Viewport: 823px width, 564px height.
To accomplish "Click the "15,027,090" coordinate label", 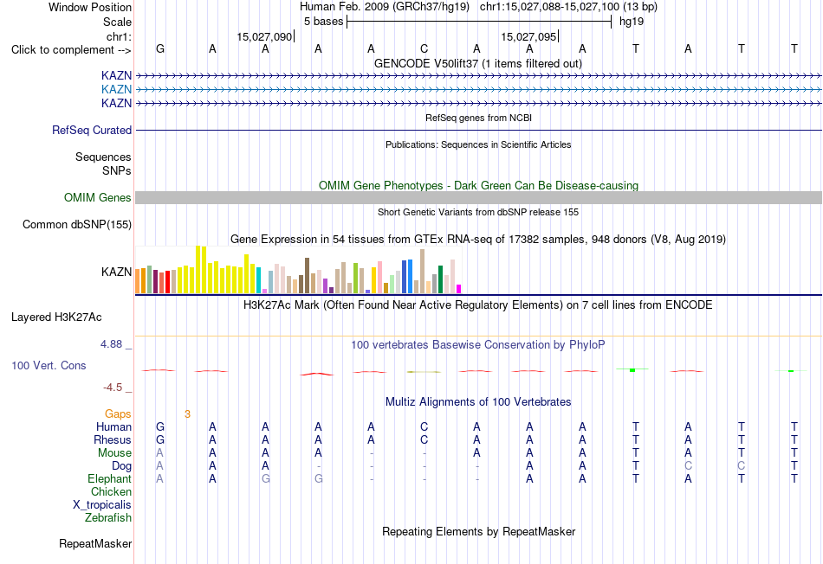I will pyautogui.click(x=264, y=36).
